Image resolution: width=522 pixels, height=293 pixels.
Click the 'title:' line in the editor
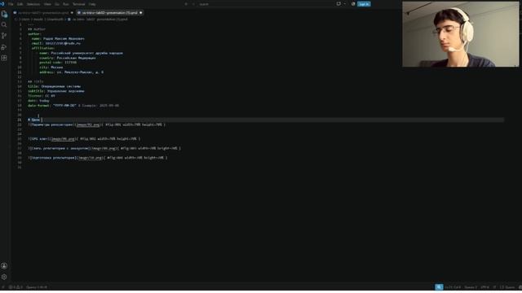[x=54, y=86]
